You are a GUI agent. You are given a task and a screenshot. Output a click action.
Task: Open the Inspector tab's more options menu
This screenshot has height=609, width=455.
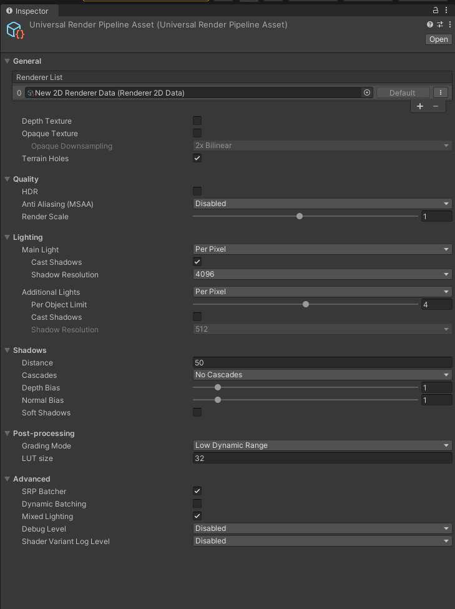pyautogui.click(x=446, y=11)
